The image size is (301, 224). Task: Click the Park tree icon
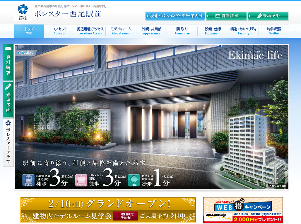coord(134,180)
